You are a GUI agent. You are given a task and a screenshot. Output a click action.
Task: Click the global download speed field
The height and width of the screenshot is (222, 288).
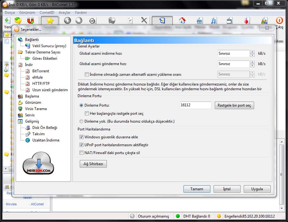(233, 53)
